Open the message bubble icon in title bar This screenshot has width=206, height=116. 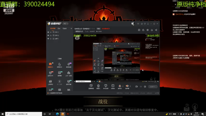[138, 24]
